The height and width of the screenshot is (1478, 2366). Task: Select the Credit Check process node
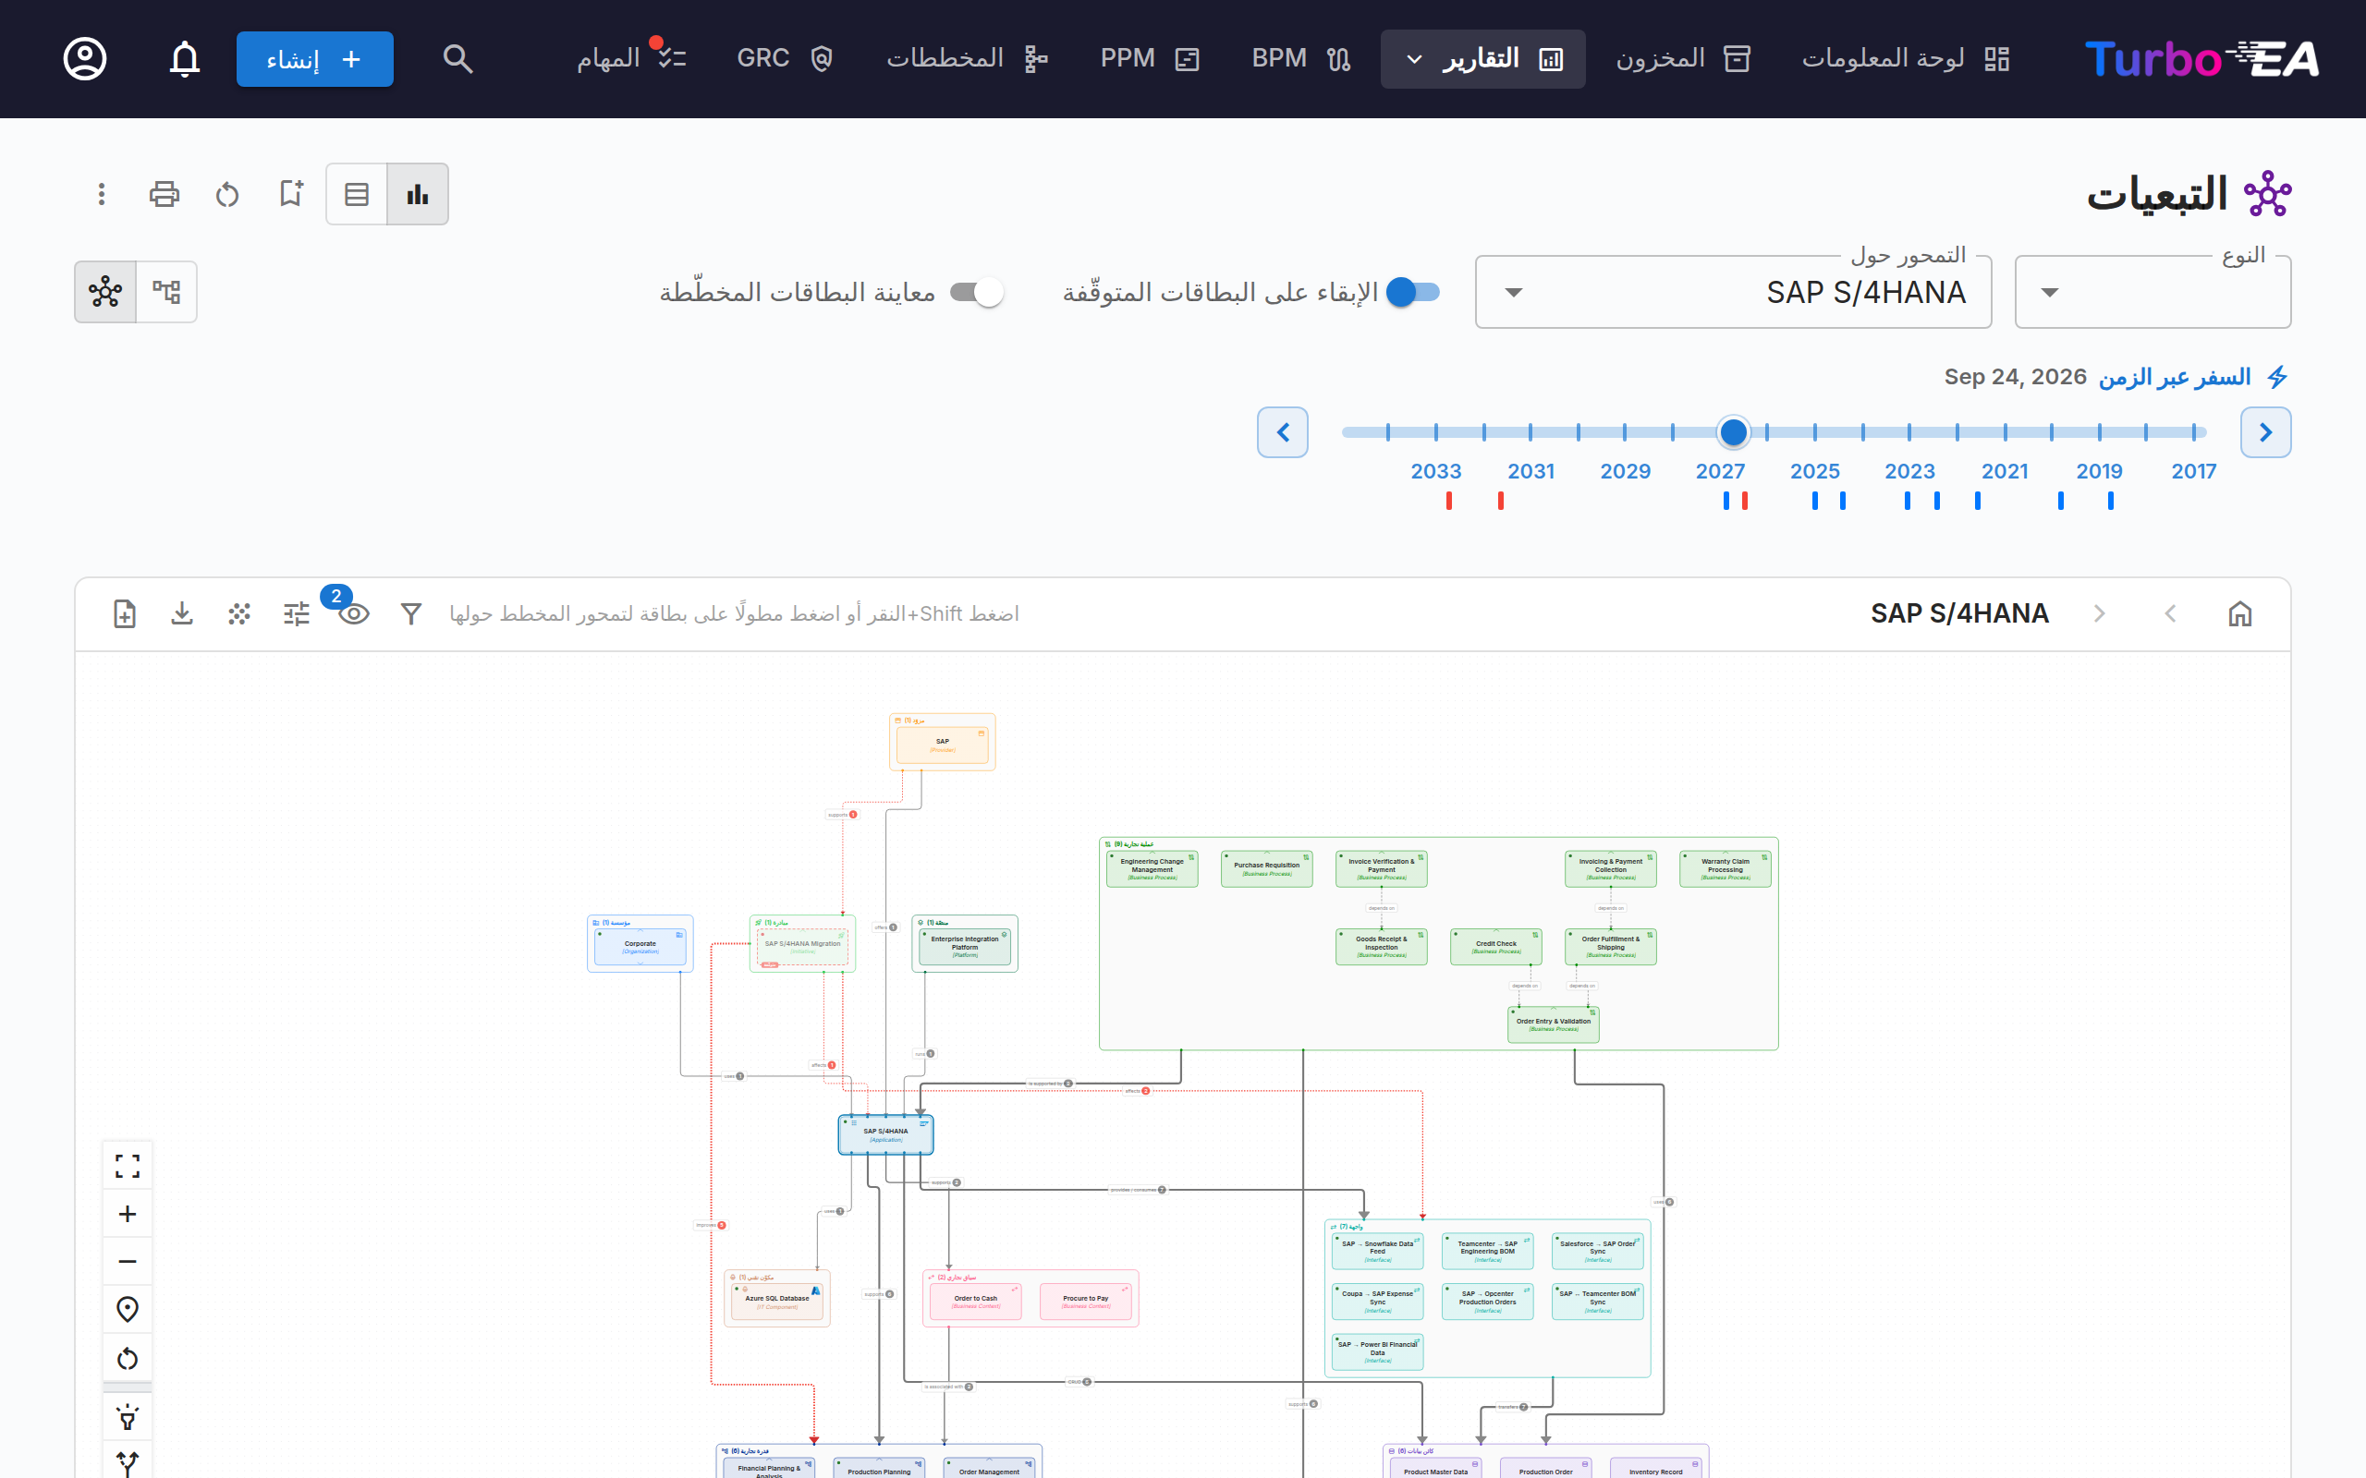click(x=1496, y=947)
